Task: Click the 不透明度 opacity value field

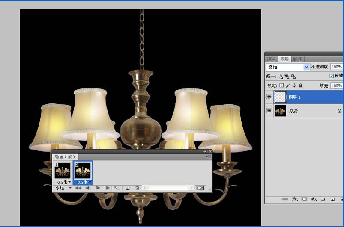Action: [x=337, y=67]
